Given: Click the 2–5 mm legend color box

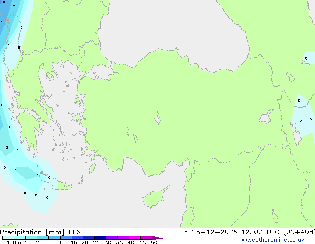Looking at the screenshot, I should pyautogui.click(x=43, y=238).
